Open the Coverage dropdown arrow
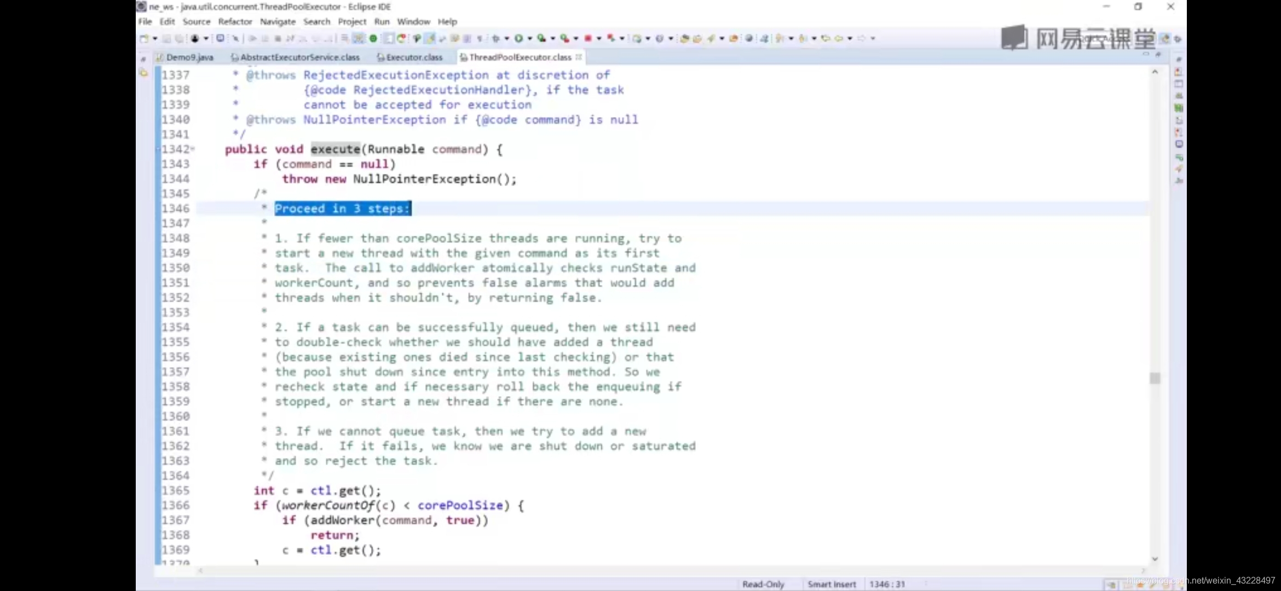Image resolution: width=1281 pixels, height=591 pixels. click(x=552, y=38)
